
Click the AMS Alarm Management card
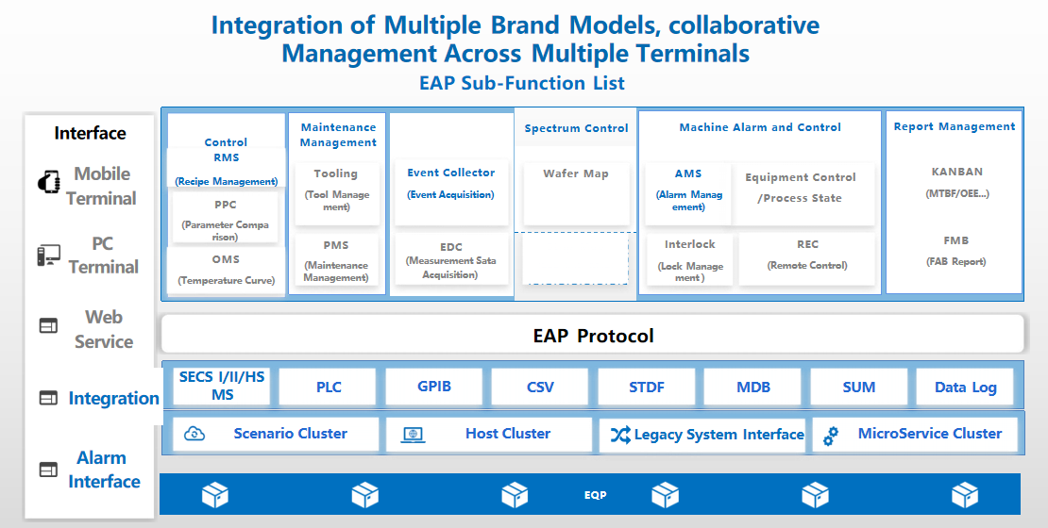click(688, 193)
